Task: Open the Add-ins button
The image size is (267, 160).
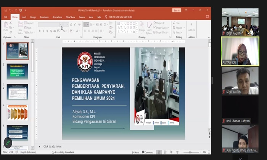Action: (191, 27)
